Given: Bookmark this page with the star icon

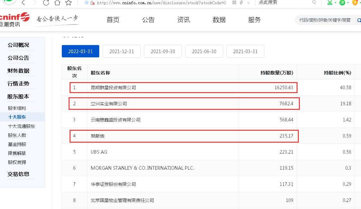Looking at the screenshot, I should click(x=68, y=3).
